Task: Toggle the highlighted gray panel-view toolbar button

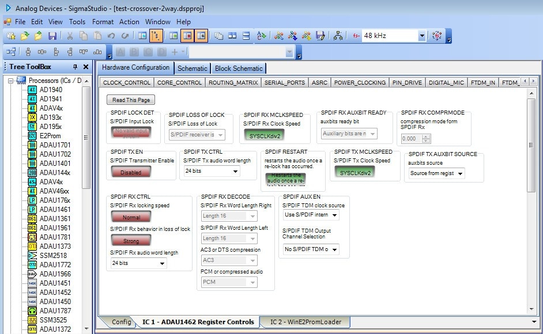Action: [x=201, y=36]
